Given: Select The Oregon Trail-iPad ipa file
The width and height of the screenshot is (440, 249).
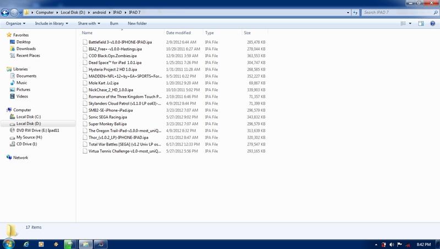Looking at the screenshot, I should click(125, 131).
